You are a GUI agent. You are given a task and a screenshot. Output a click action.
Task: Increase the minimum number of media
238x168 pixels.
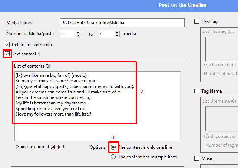pos(79,32)
